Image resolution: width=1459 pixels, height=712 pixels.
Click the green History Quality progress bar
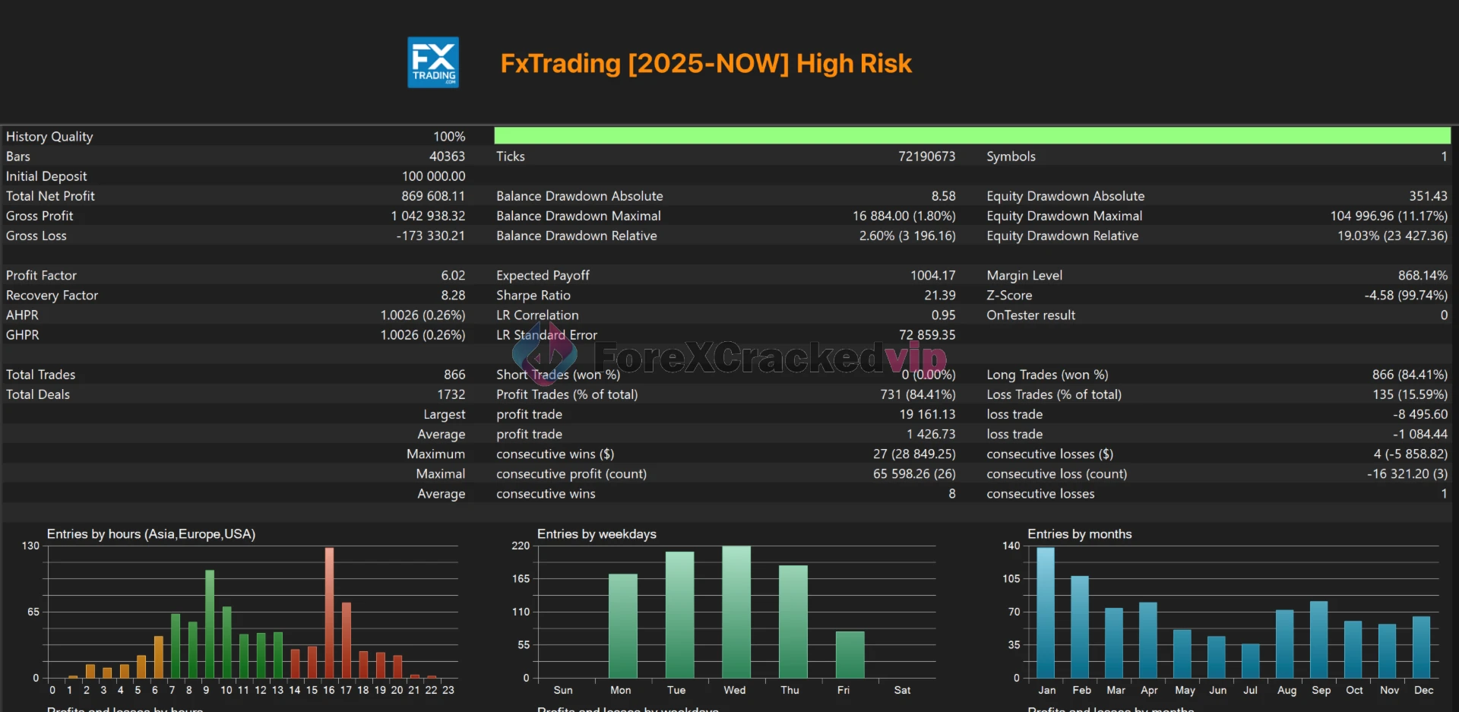tap(971, 136)
